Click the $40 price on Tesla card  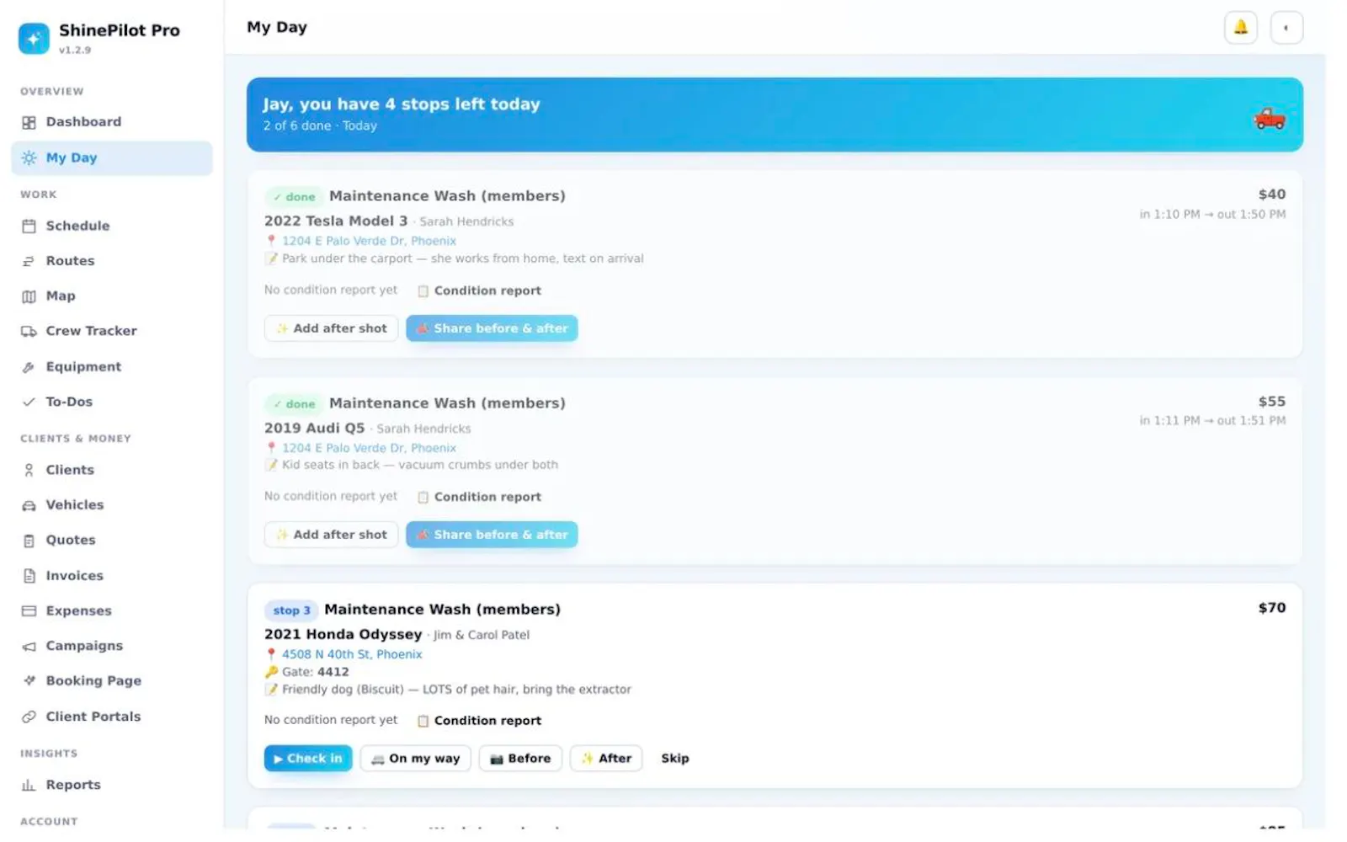[x=1271, y=195]
